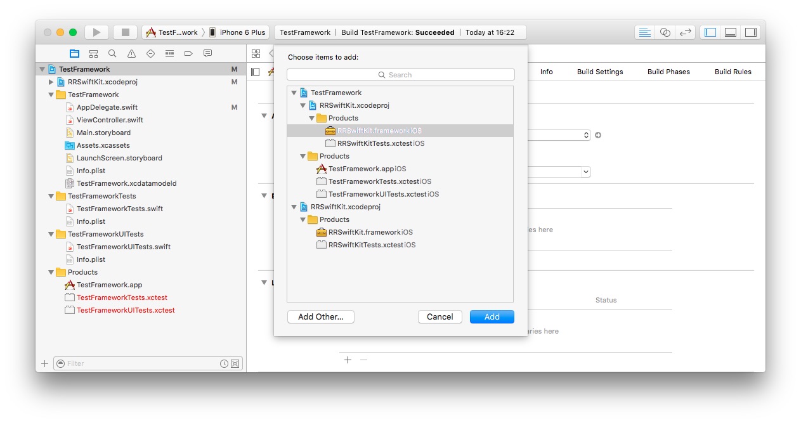Image resolution: width=801 pixels, height=423 pixels.
Task: Click the plus button below the libraries list
Action: pos(348,360)
